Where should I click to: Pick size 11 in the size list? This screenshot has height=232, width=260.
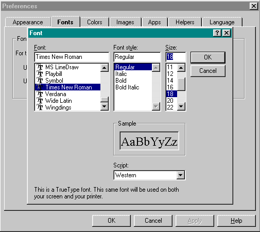pos(171,67)
